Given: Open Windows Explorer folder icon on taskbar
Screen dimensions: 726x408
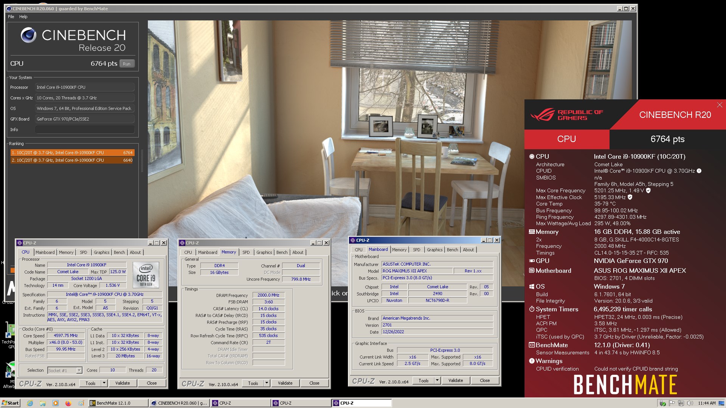Looking at the screenshot, I should 43,403.
